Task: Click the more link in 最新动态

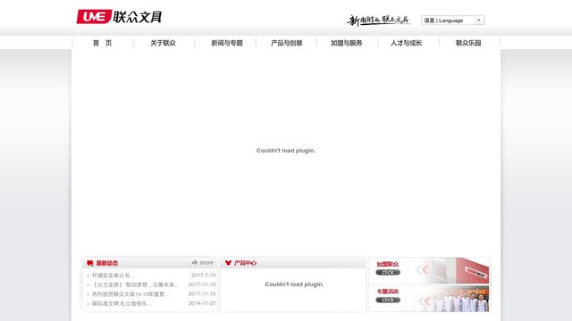Action: 206,262
